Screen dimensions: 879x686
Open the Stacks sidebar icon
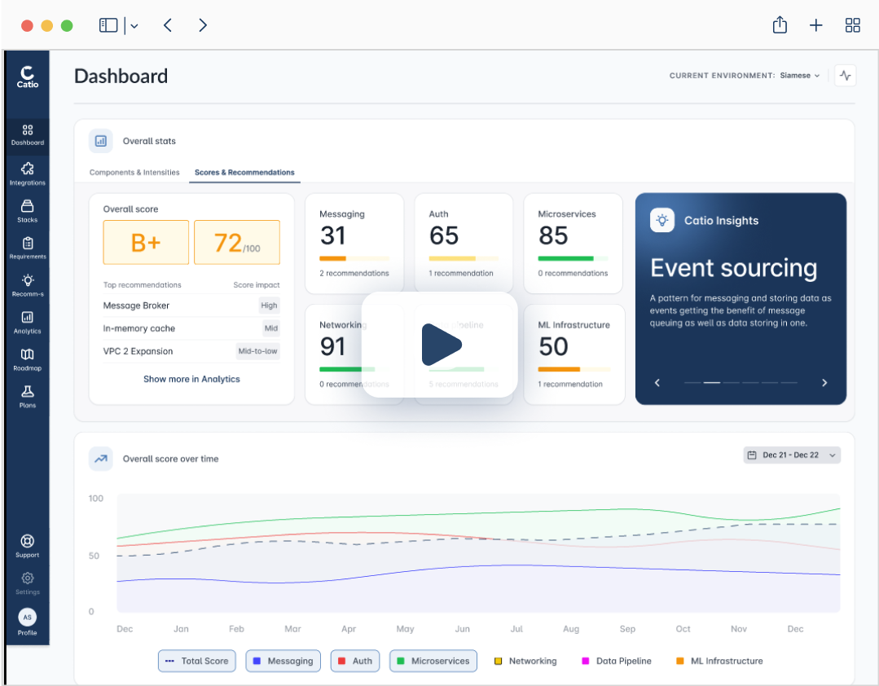click(x=28, y=211)
